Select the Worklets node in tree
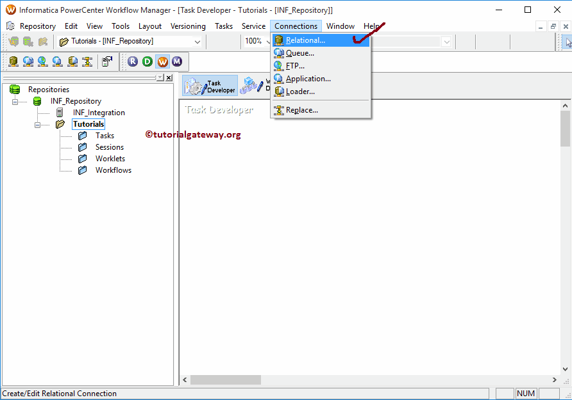The image size is (572, 400). [110, 159]
